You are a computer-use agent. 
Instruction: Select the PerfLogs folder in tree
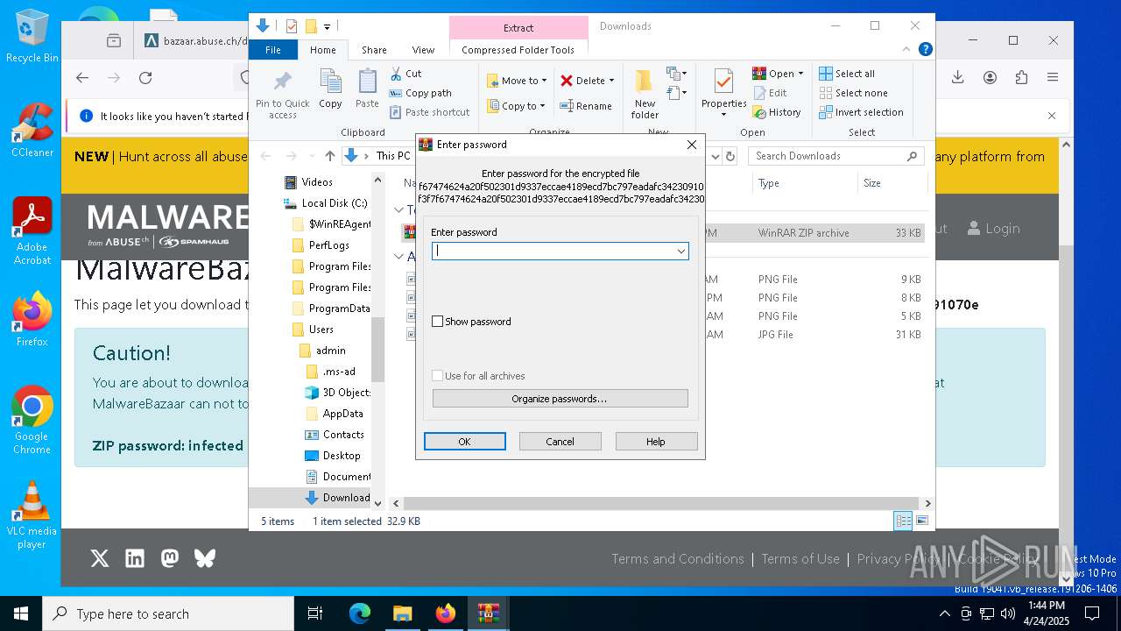[x=328, y=245]
